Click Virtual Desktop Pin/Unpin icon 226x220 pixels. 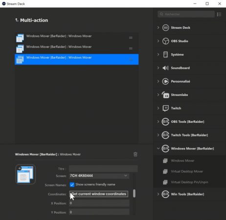tap(165, 182)
